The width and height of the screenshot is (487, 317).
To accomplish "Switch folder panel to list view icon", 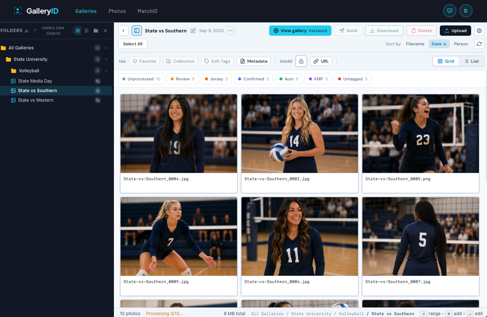I will 78,31.
